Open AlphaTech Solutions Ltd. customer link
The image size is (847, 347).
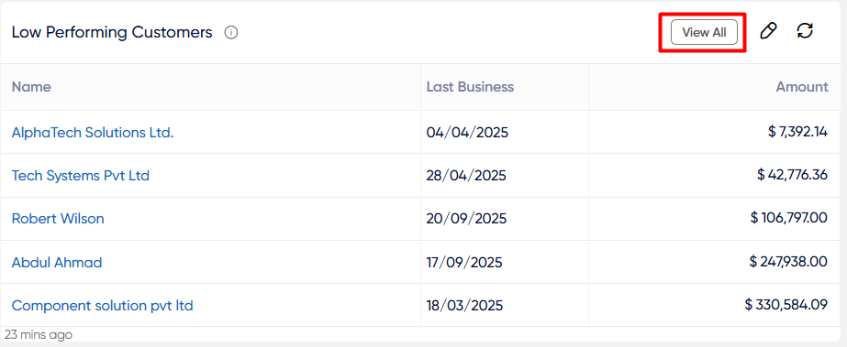pyautogui.click(x=93, y=132)
